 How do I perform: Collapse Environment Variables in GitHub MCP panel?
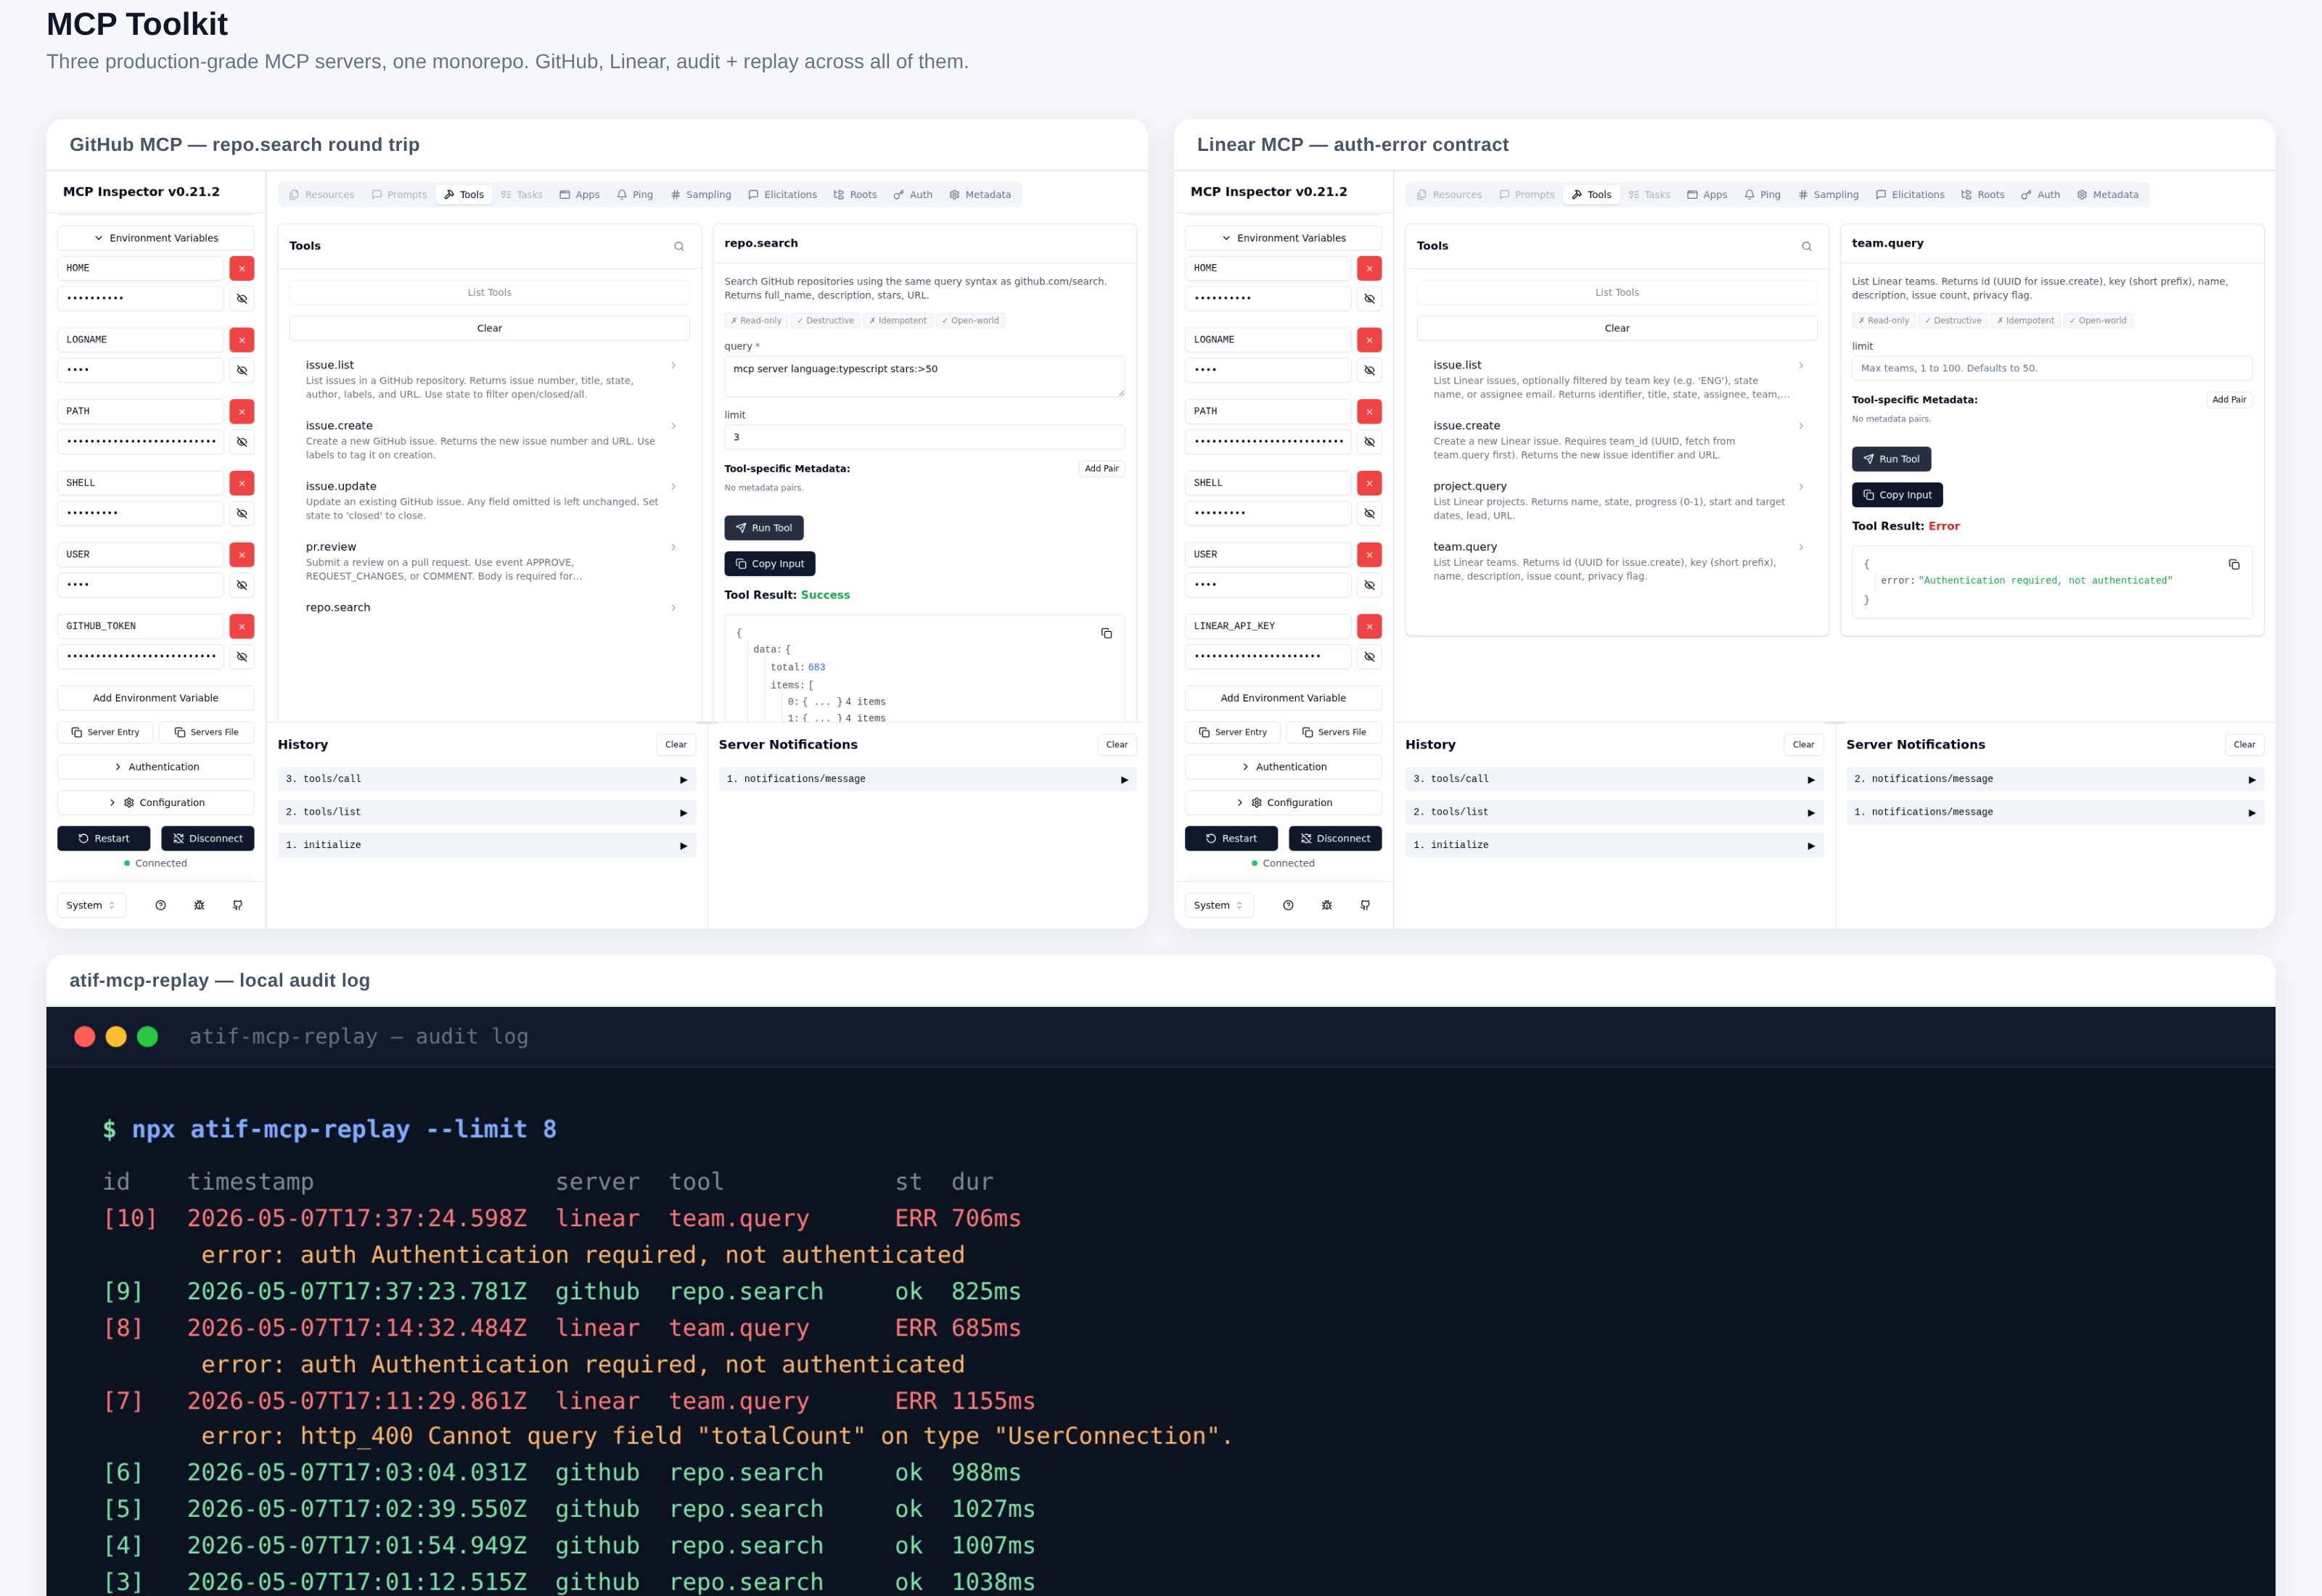click(155, 238)
